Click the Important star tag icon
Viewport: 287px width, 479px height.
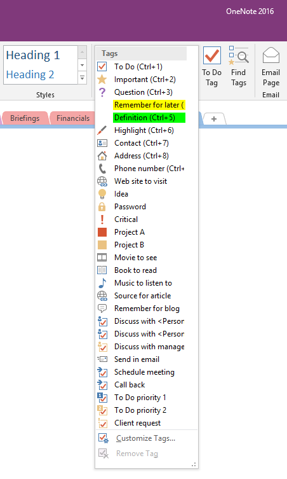point(102,80)
